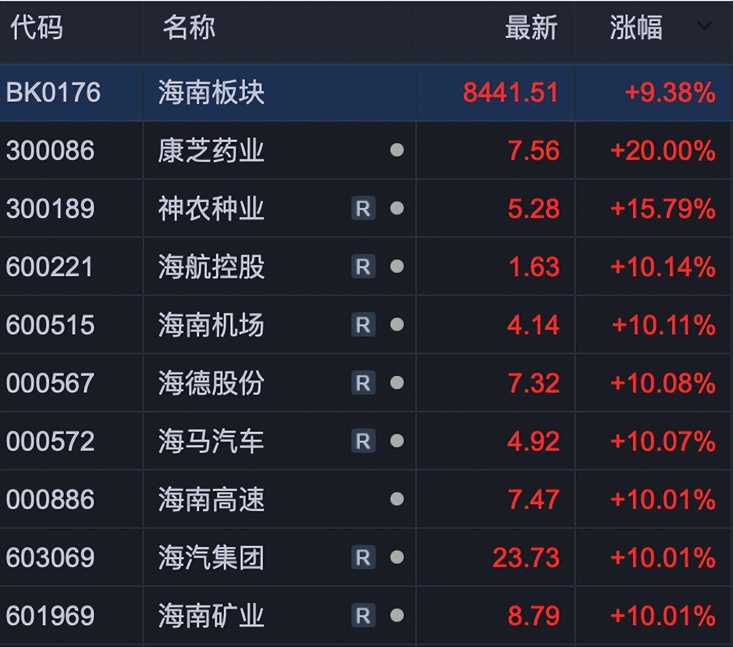Click the R badge for 海南矿业

click(363, 616)
